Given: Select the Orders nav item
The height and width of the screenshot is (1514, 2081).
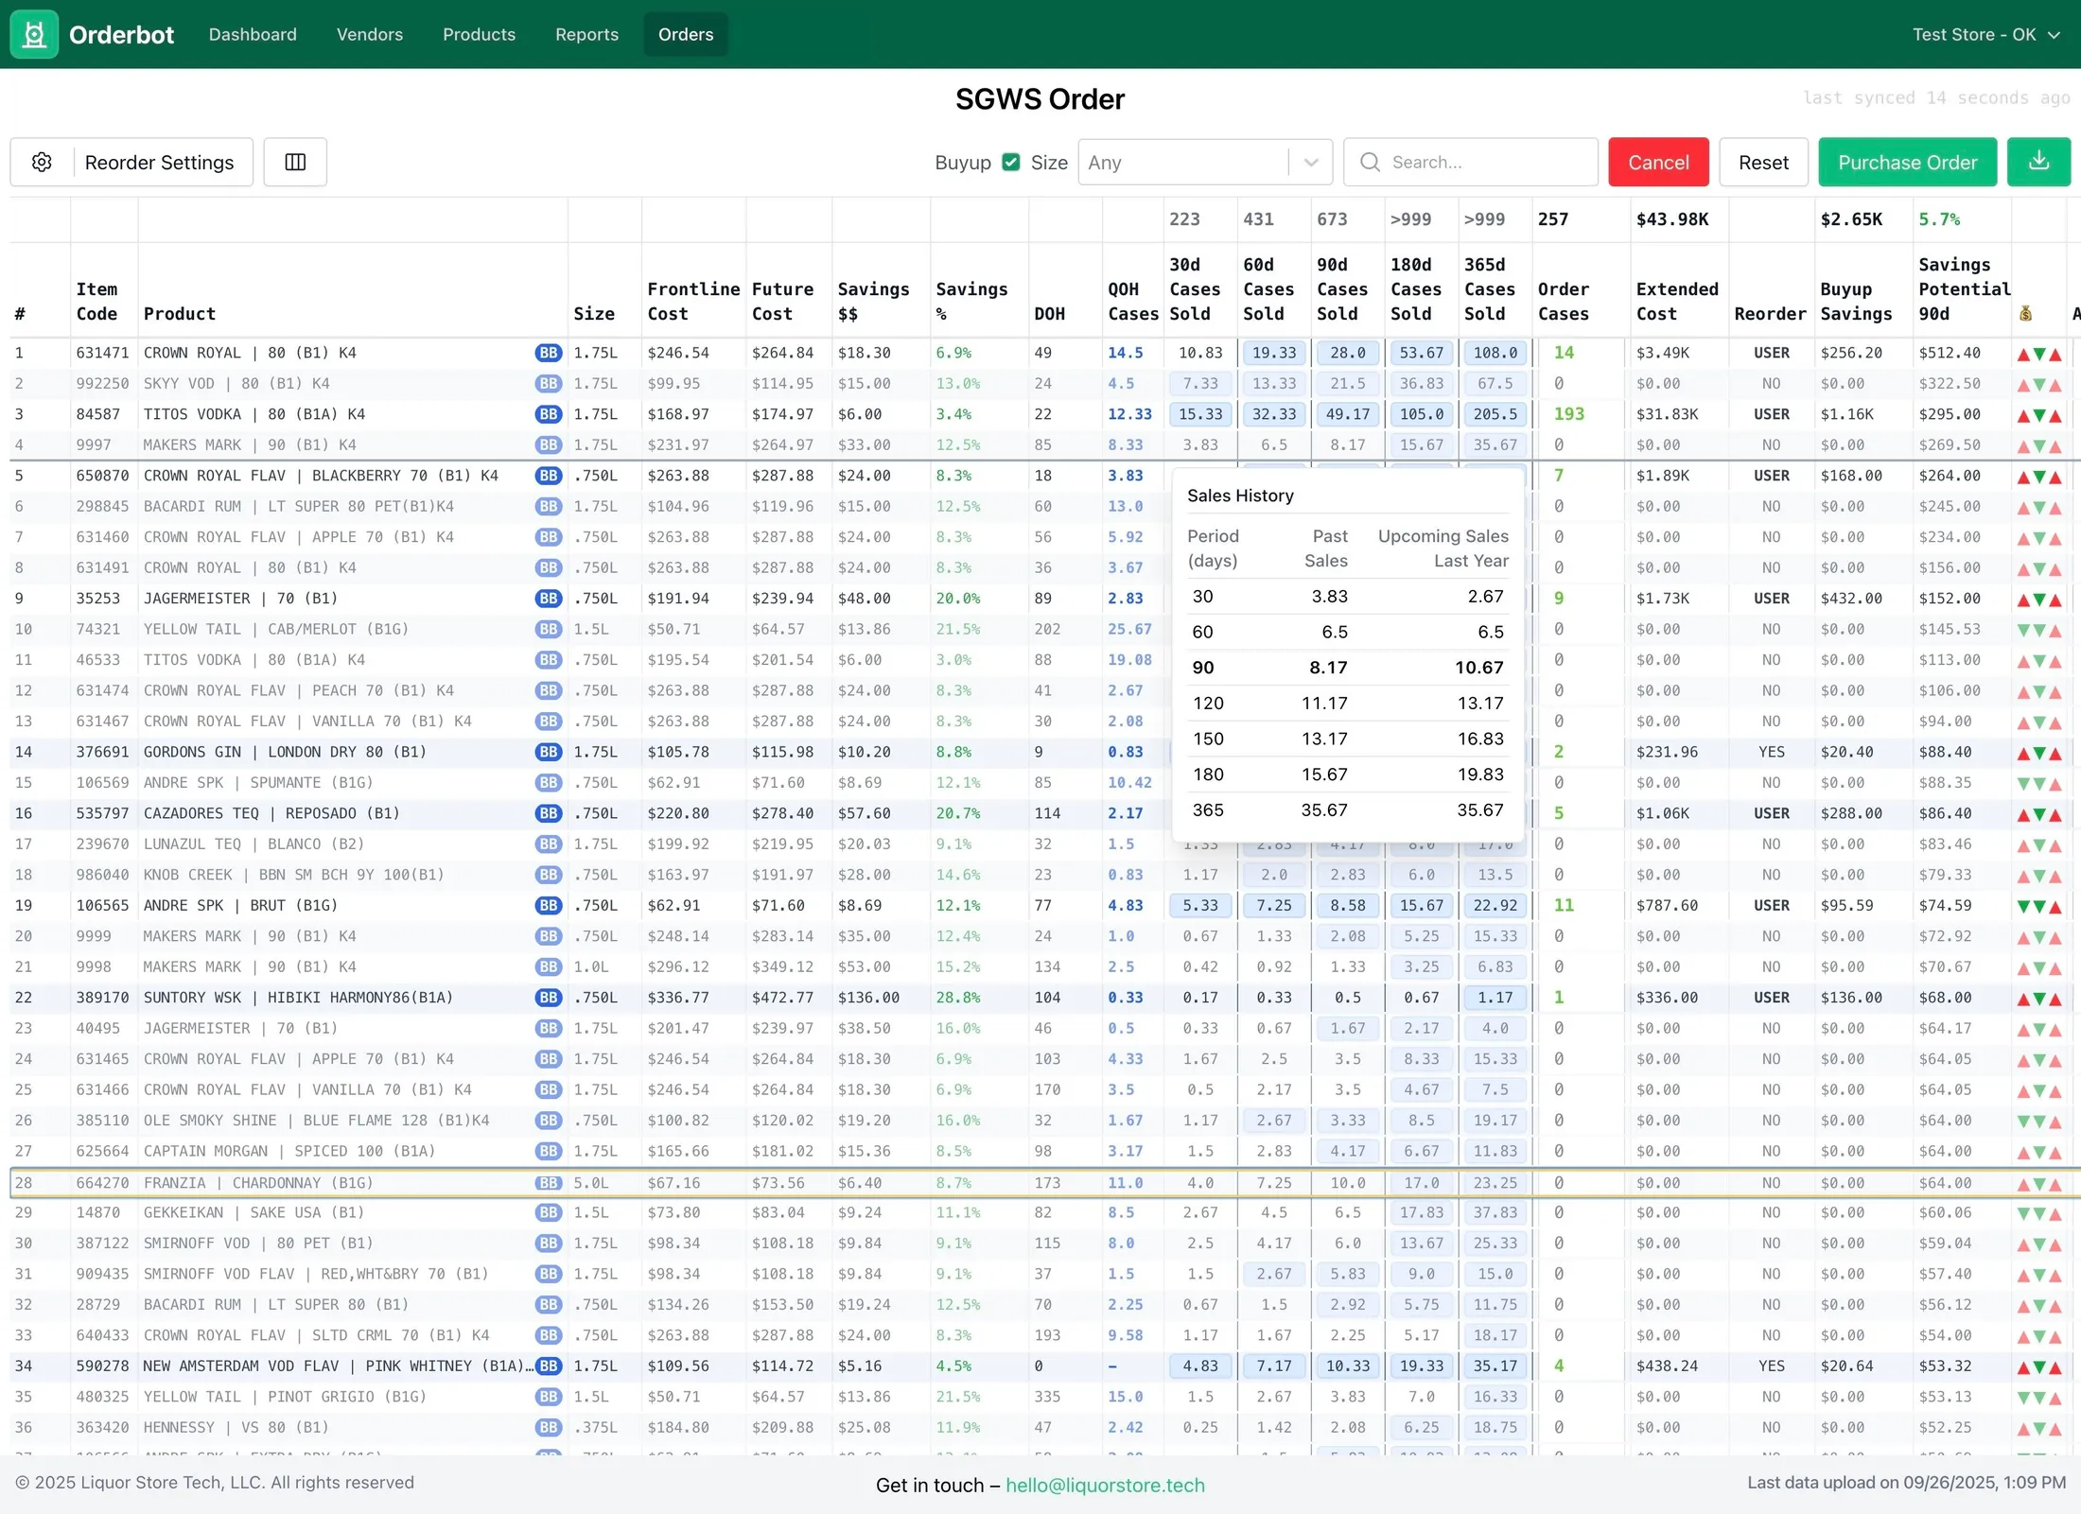Looking at the screenshot, I should click(686, 34).
